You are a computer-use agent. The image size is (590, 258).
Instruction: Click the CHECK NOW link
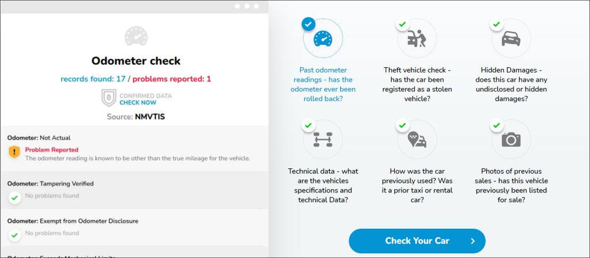(138, 103)
